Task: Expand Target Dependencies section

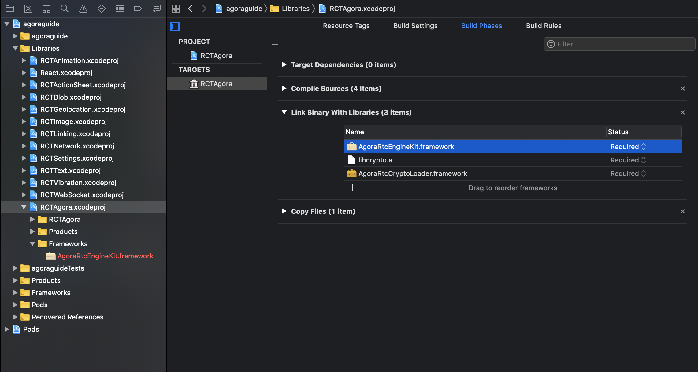Action: point(284,65)
